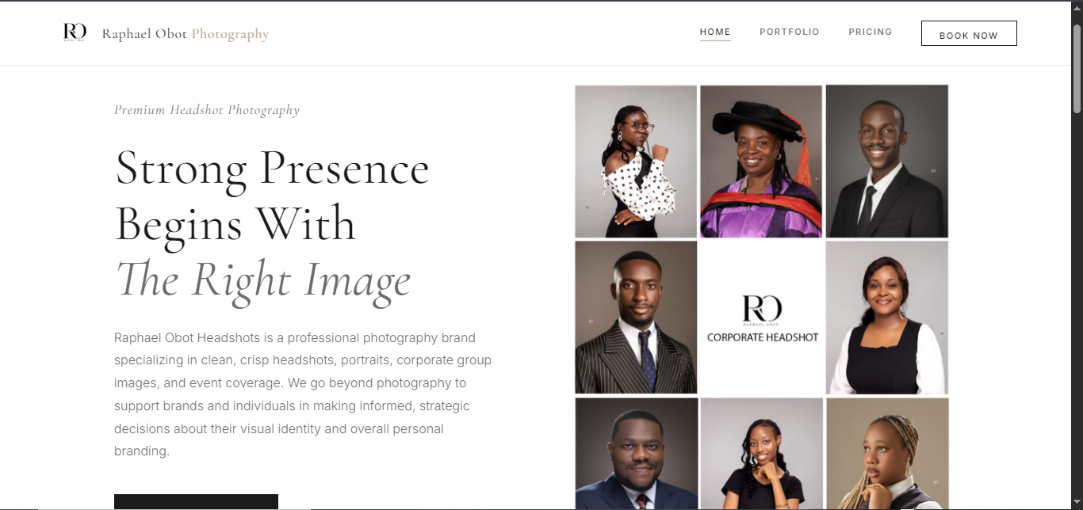This screenshot has width=1083, height=510.
Task: Open the braided hair woman portrait
Action: click(887, 454)
